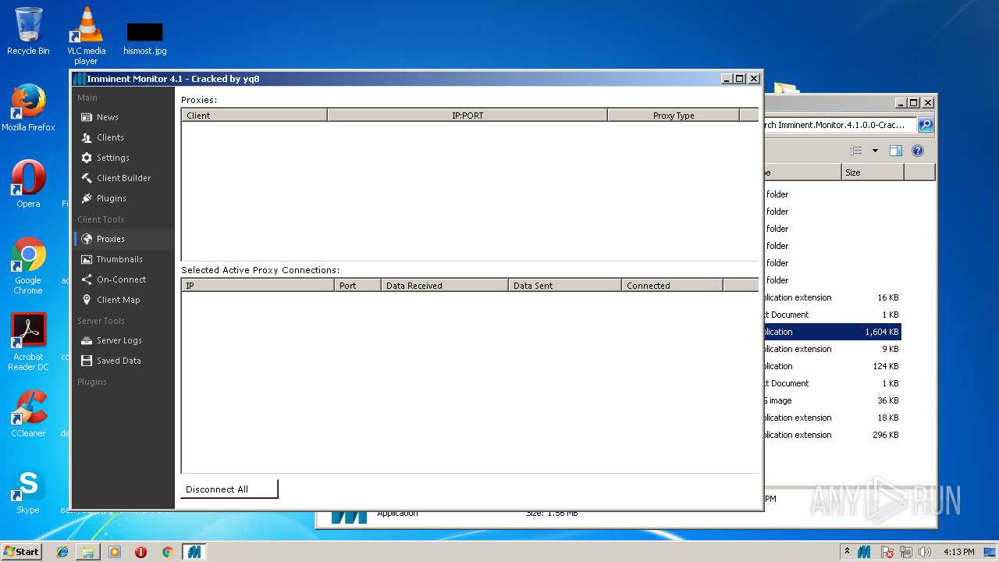Image resolution: width=999 pixels, height=562 pixels.
Task: Select the Proxies globe entry in the sidebar
Action: point(124,239)
